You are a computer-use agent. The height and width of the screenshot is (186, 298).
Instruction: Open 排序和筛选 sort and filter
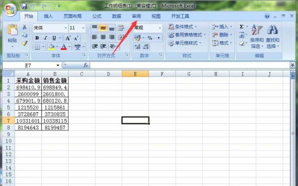click(x=257, y=36)
